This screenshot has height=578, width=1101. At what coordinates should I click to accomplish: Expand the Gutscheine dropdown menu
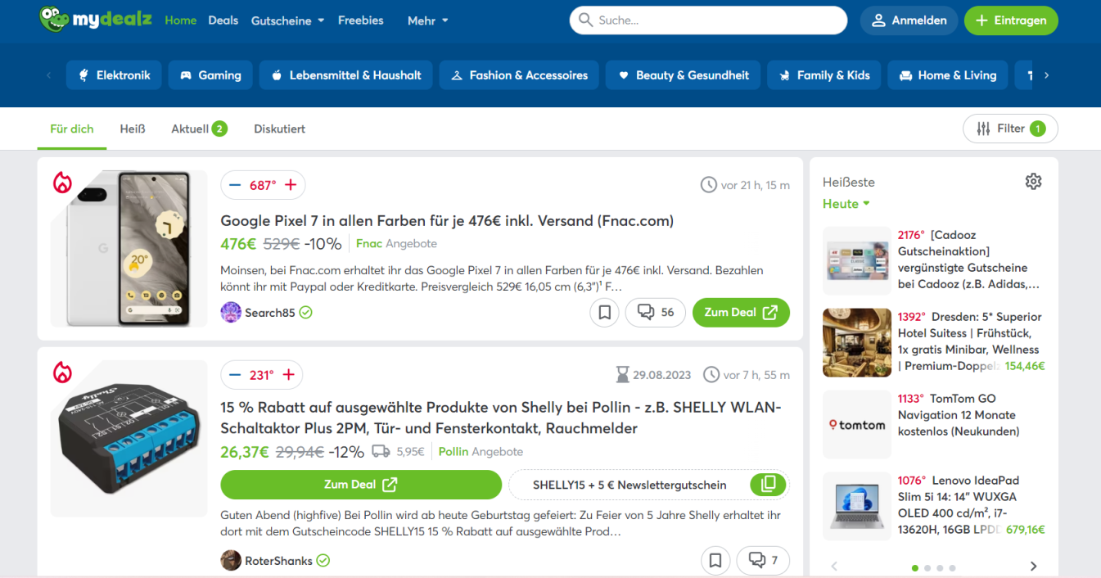(287, 20)
